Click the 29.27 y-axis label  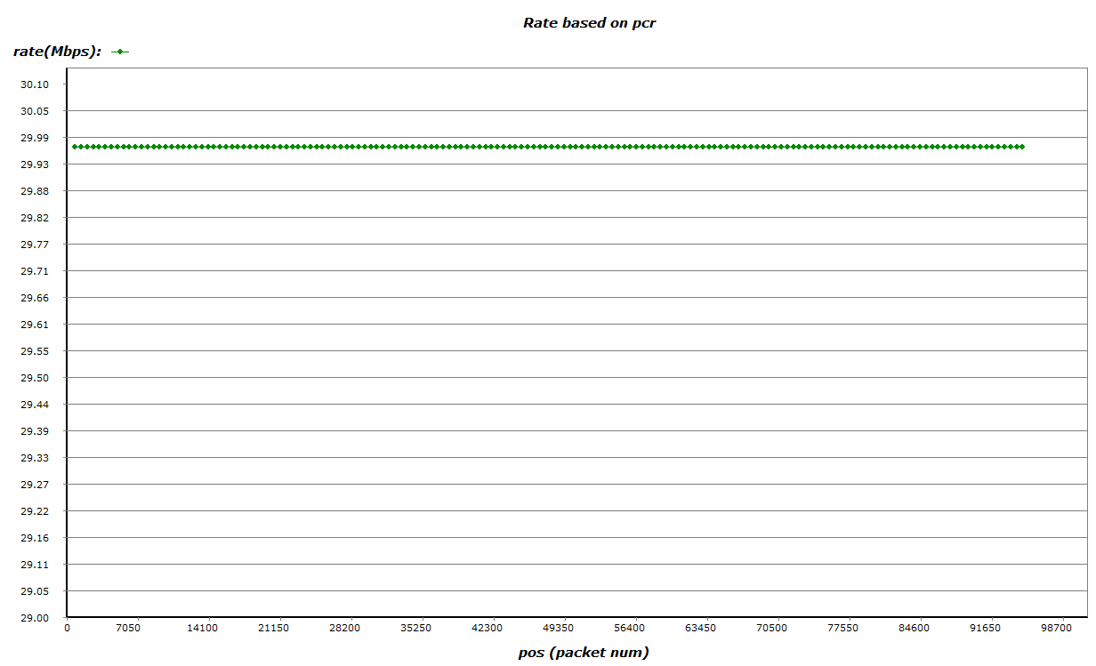click(x=35, y=485)
